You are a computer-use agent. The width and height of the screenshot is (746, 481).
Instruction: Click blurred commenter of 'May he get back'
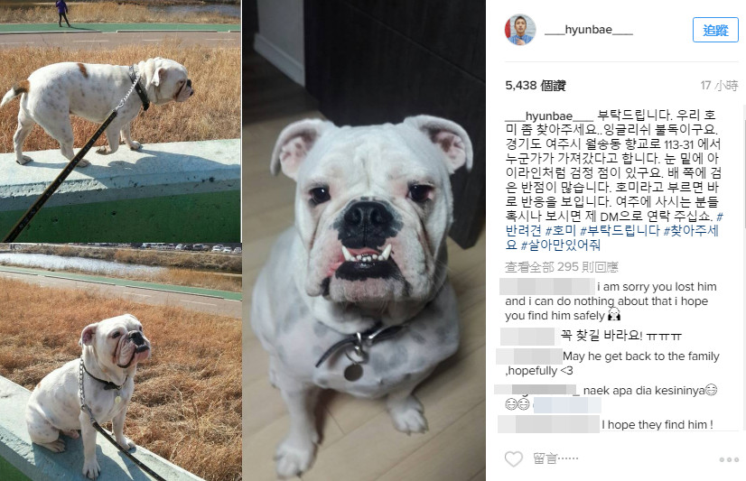point(529,356)
